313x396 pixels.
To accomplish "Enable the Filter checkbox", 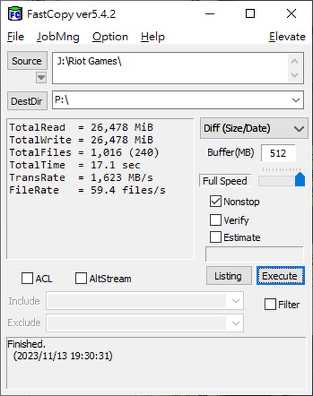I will pyautogui.click(x=270, y=304).
